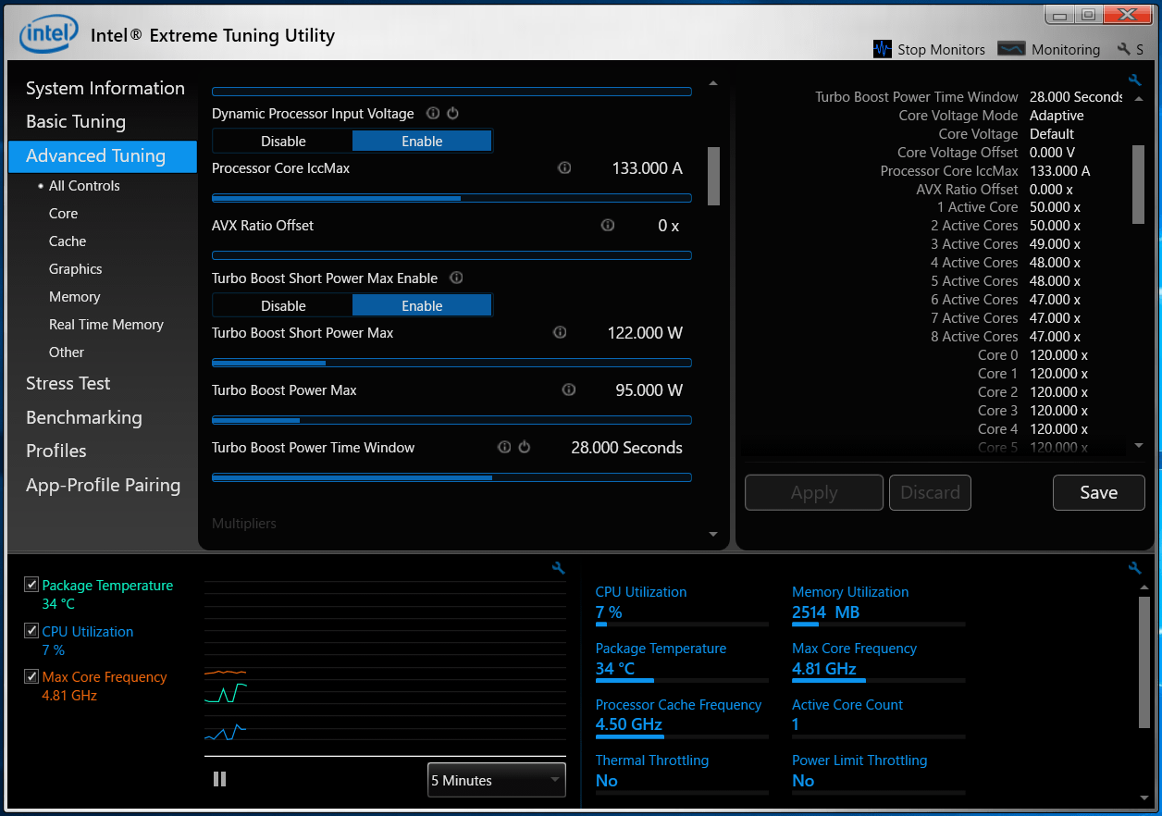Select the Memory sub-item

tap(75, 296)
